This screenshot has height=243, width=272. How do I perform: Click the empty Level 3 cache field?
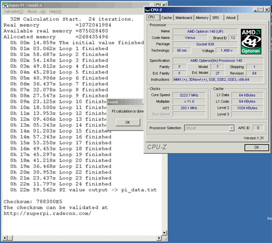pos(247,114)
